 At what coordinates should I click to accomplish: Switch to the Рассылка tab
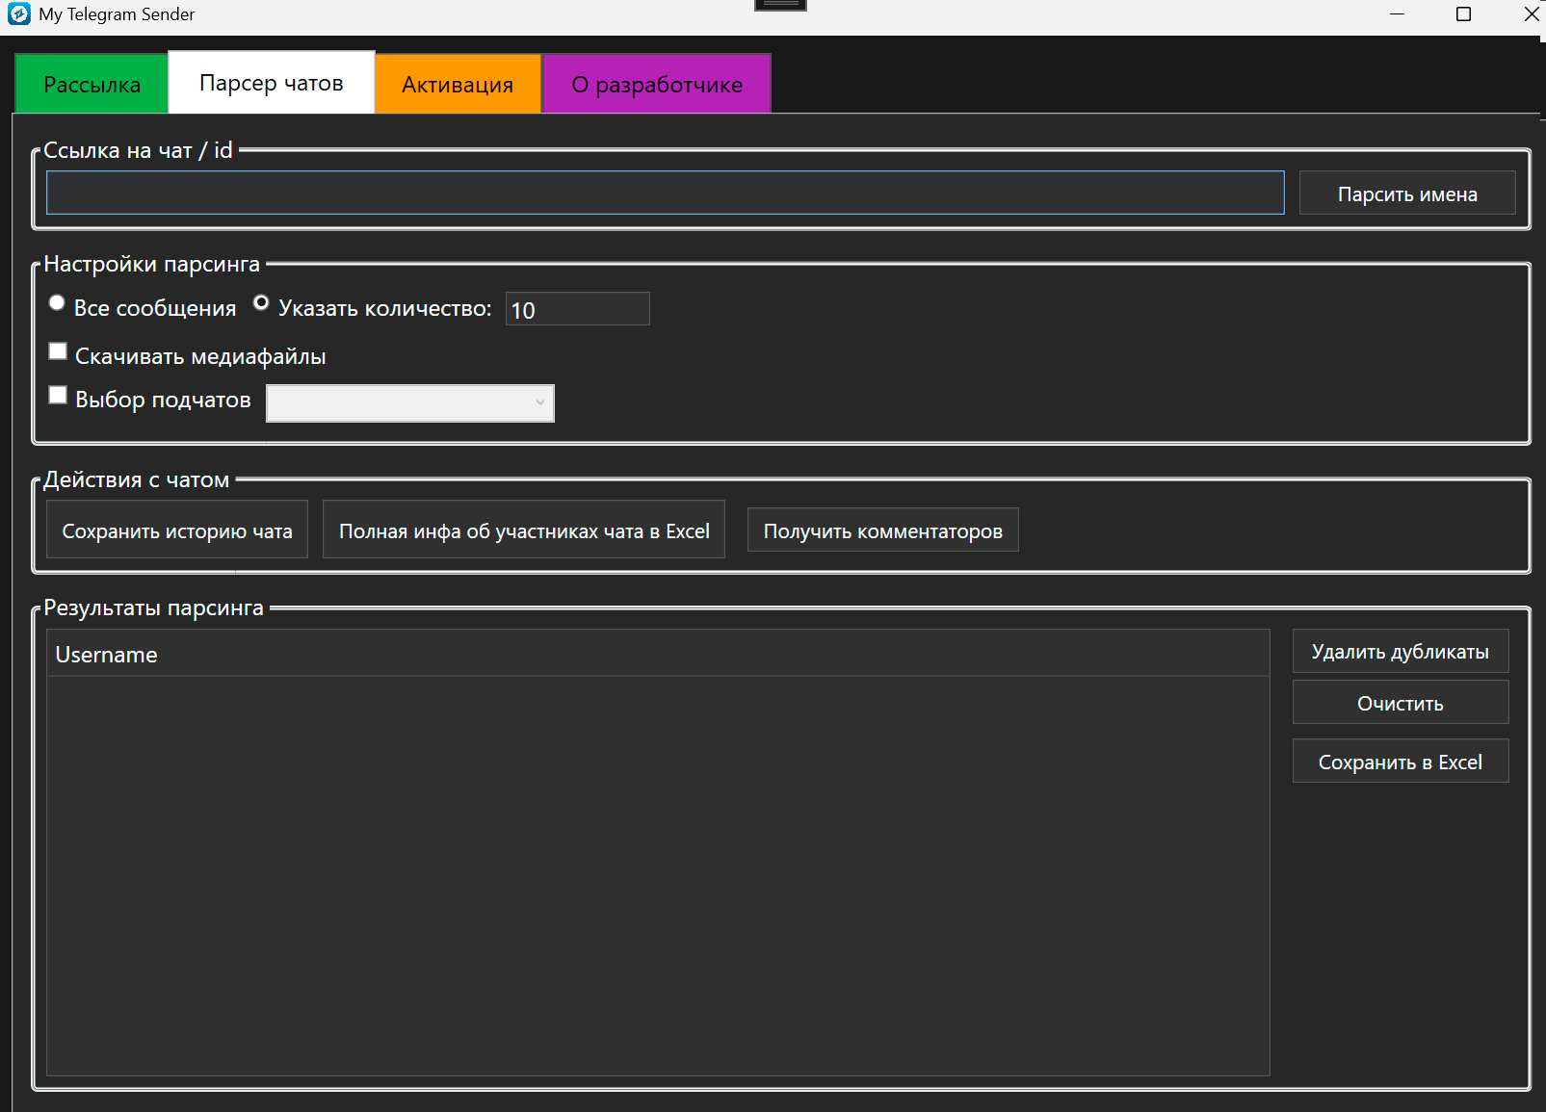92,85
